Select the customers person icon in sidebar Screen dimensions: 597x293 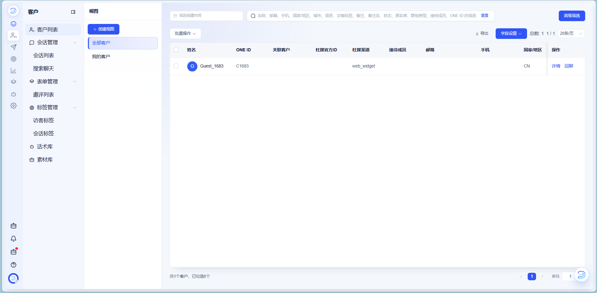[x=13, y=35]
